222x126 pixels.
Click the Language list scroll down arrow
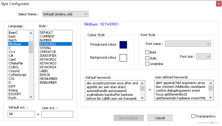[x=31, y=97]
